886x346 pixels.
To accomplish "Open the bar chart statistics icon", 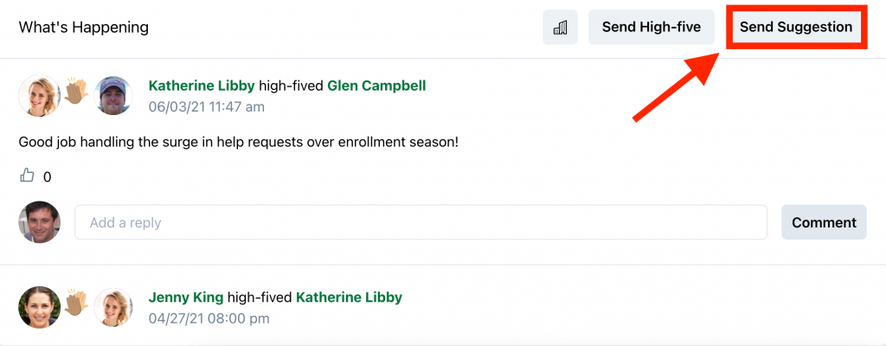I will tap(560, 28).
